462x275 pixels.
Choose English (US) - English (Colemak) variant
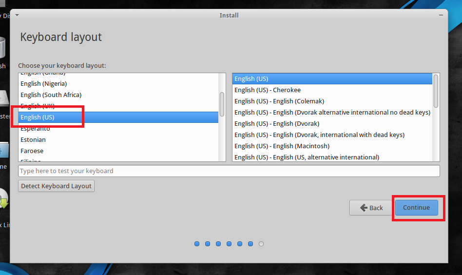coord(332,101)
